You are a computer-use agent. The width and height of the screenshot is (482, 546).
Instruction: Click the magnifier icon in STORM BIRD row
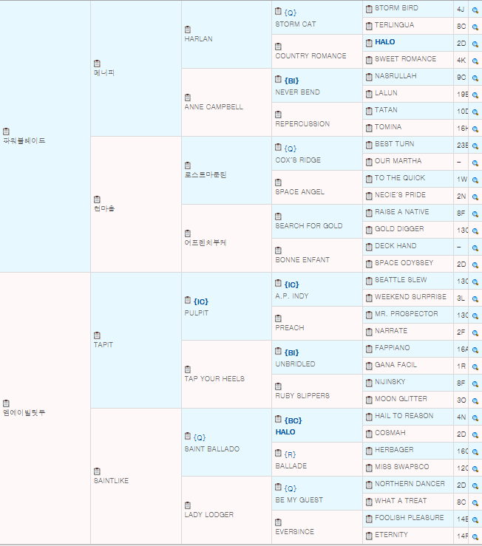click(475, 9)
